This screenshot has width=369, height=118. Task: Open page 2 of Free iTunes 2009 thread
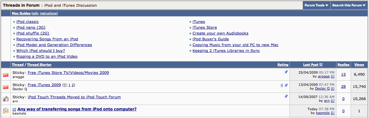click(x=73, y=85)
